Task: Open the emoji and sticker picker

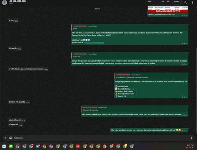Action: pyautogui.click(x=11, y=138)
